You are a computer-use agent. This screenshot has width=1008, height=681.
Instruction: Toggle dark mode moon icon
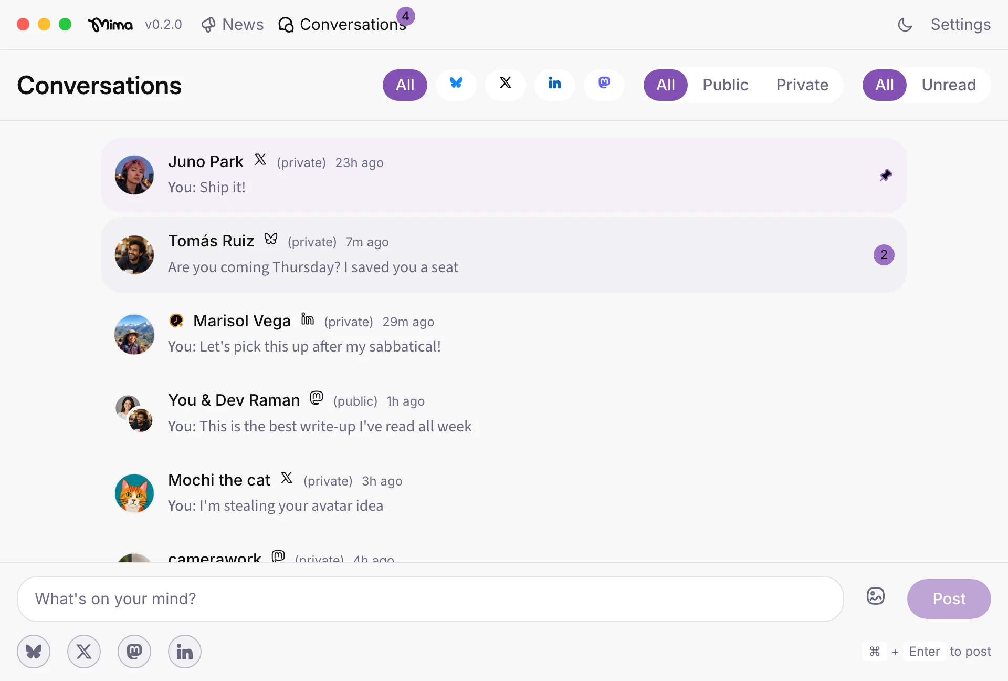click(x=905, y=25)
